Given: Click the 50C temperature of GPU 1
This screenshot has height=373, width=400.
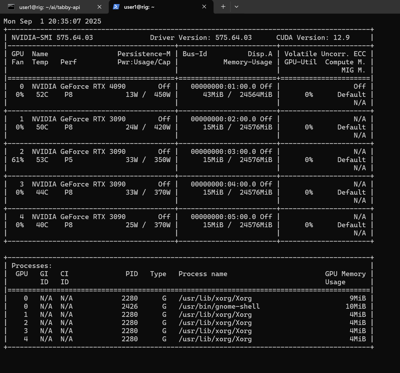Looking at the screenshot, I should [42, 127].
